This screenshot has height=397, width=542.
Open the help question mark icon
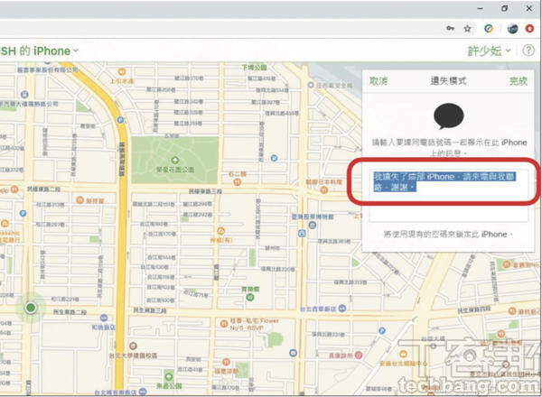pos(528,51)
